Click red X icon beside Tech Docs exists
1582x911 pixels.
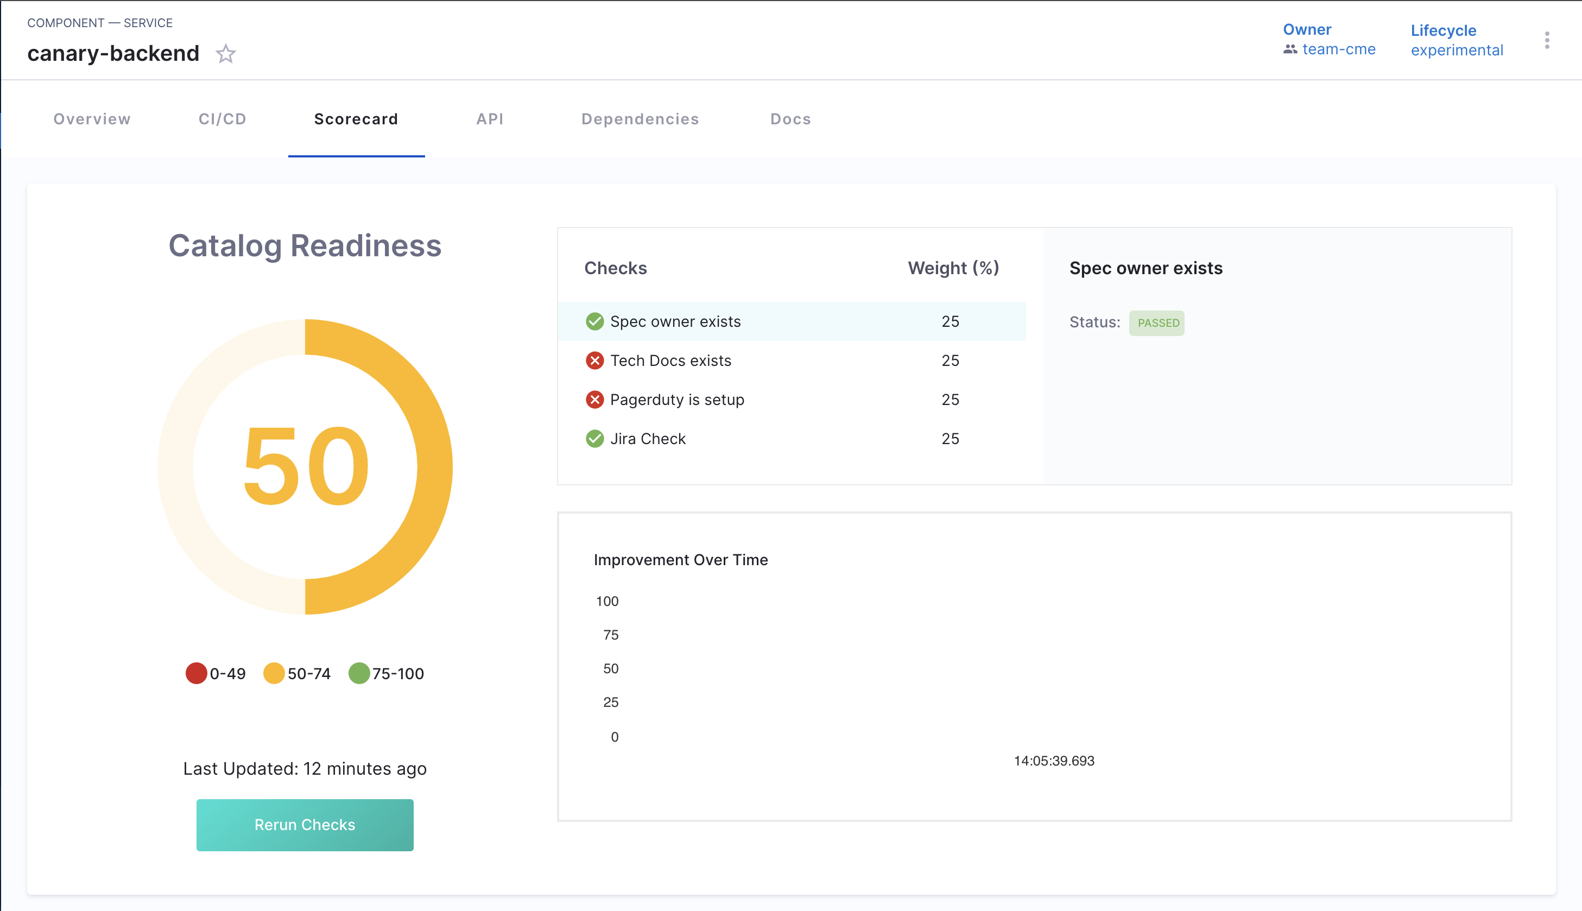594,360
